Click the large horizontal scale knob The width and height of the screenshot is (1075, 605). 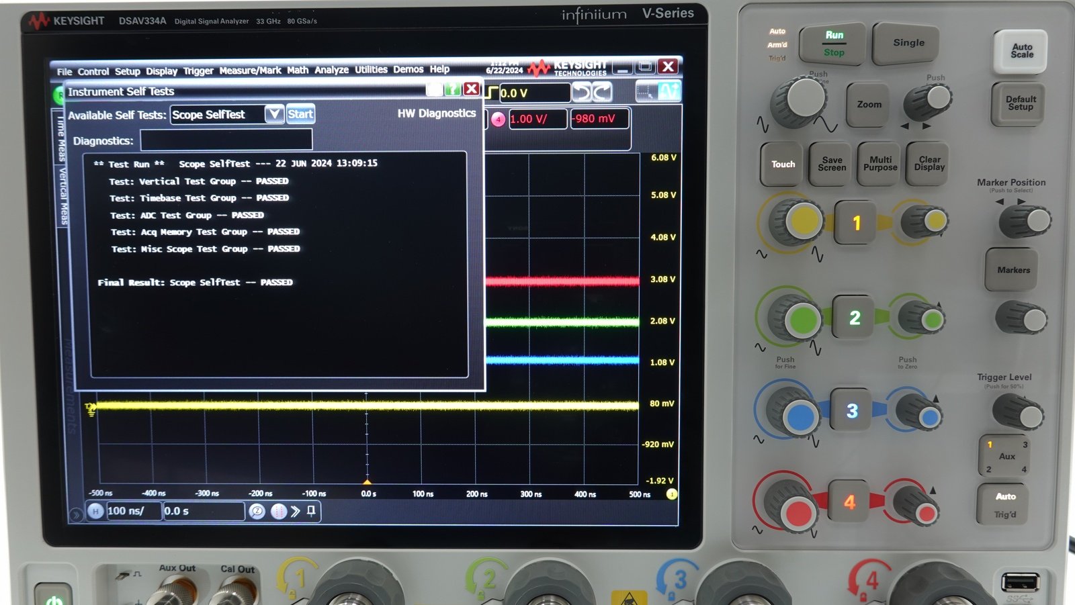(x=800, y=101)
